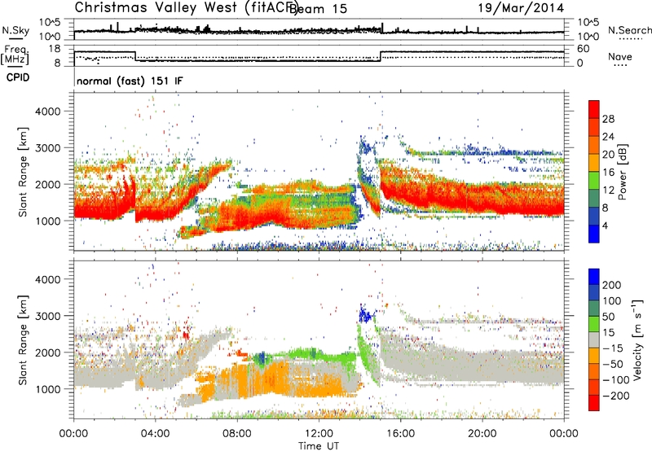Click the '3000' tick on velocity plot axis
652x451 pixels.
point(48,316)
